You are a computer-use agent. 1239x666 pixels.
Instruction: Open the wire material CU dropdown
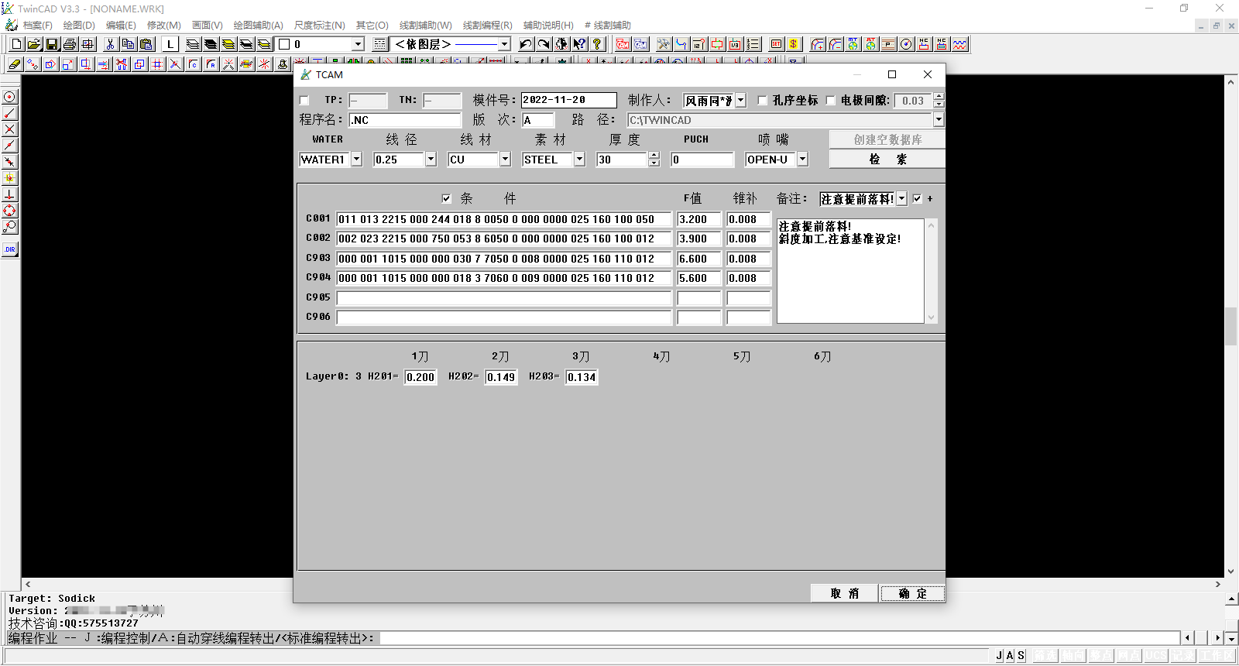tap(505, 160)
